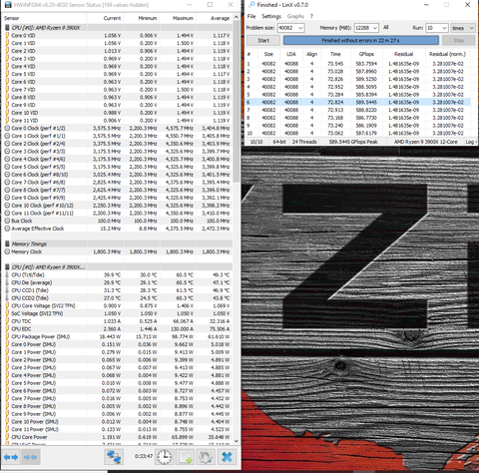Open the Settings menu in LinX

[271, 16]
